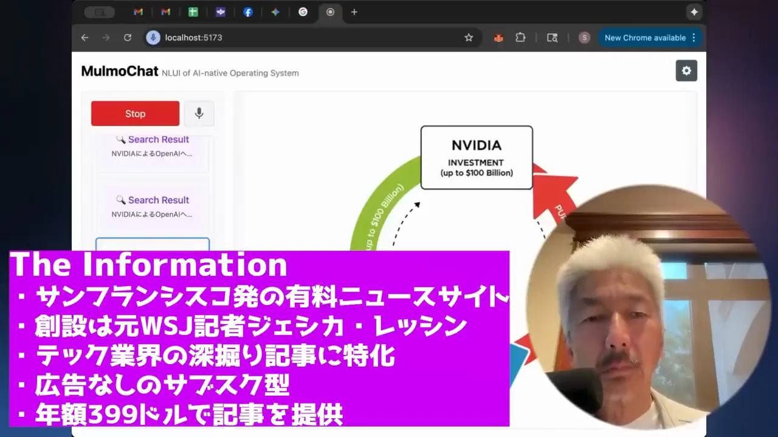Click the red Stop button

point(135,113)
